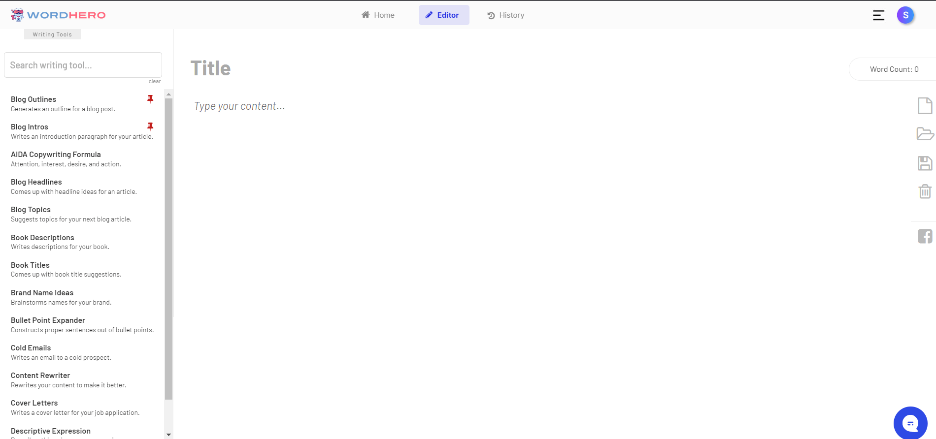936x439 pixels.
Task: Click the Facebook share icon
Action: click(x=925, y=236)
